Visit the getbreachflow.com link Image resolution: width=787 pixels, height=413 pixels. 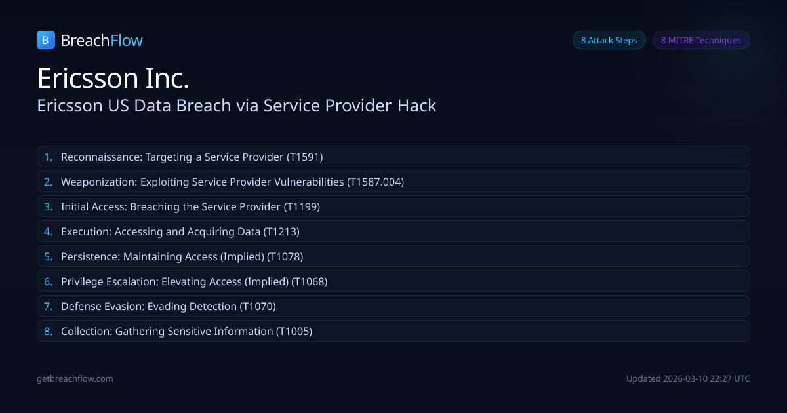(75, 378)
